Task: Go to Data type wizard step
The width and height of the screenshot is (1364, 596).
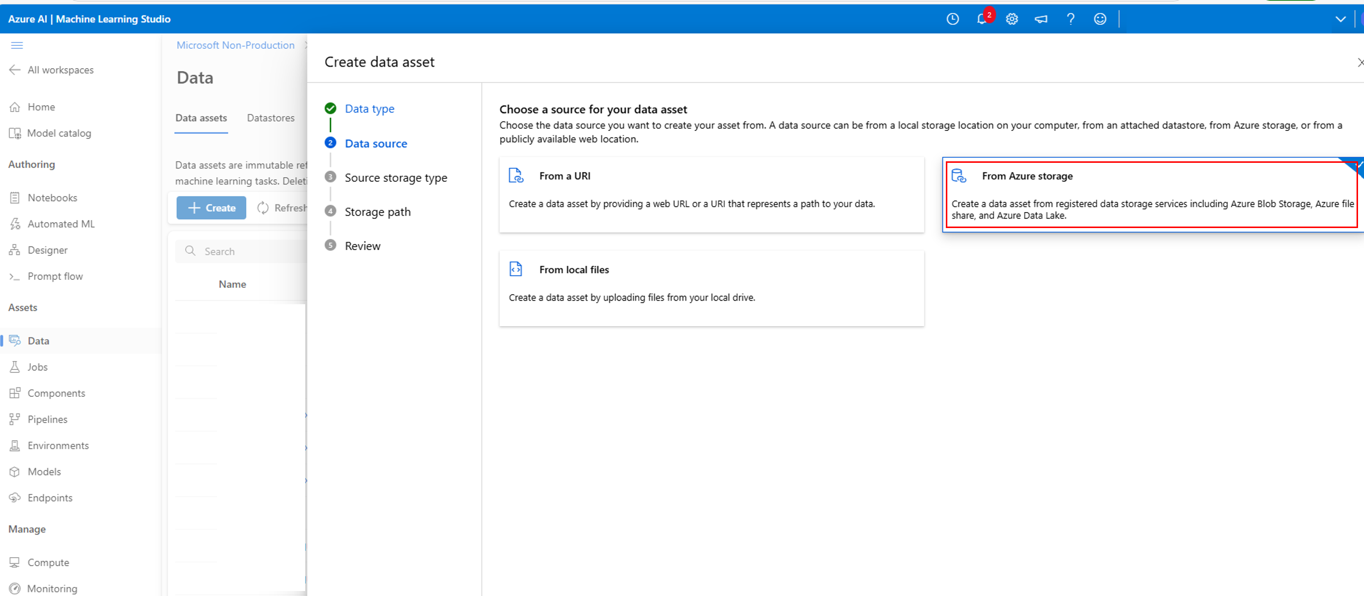Action: coord(369,109)
